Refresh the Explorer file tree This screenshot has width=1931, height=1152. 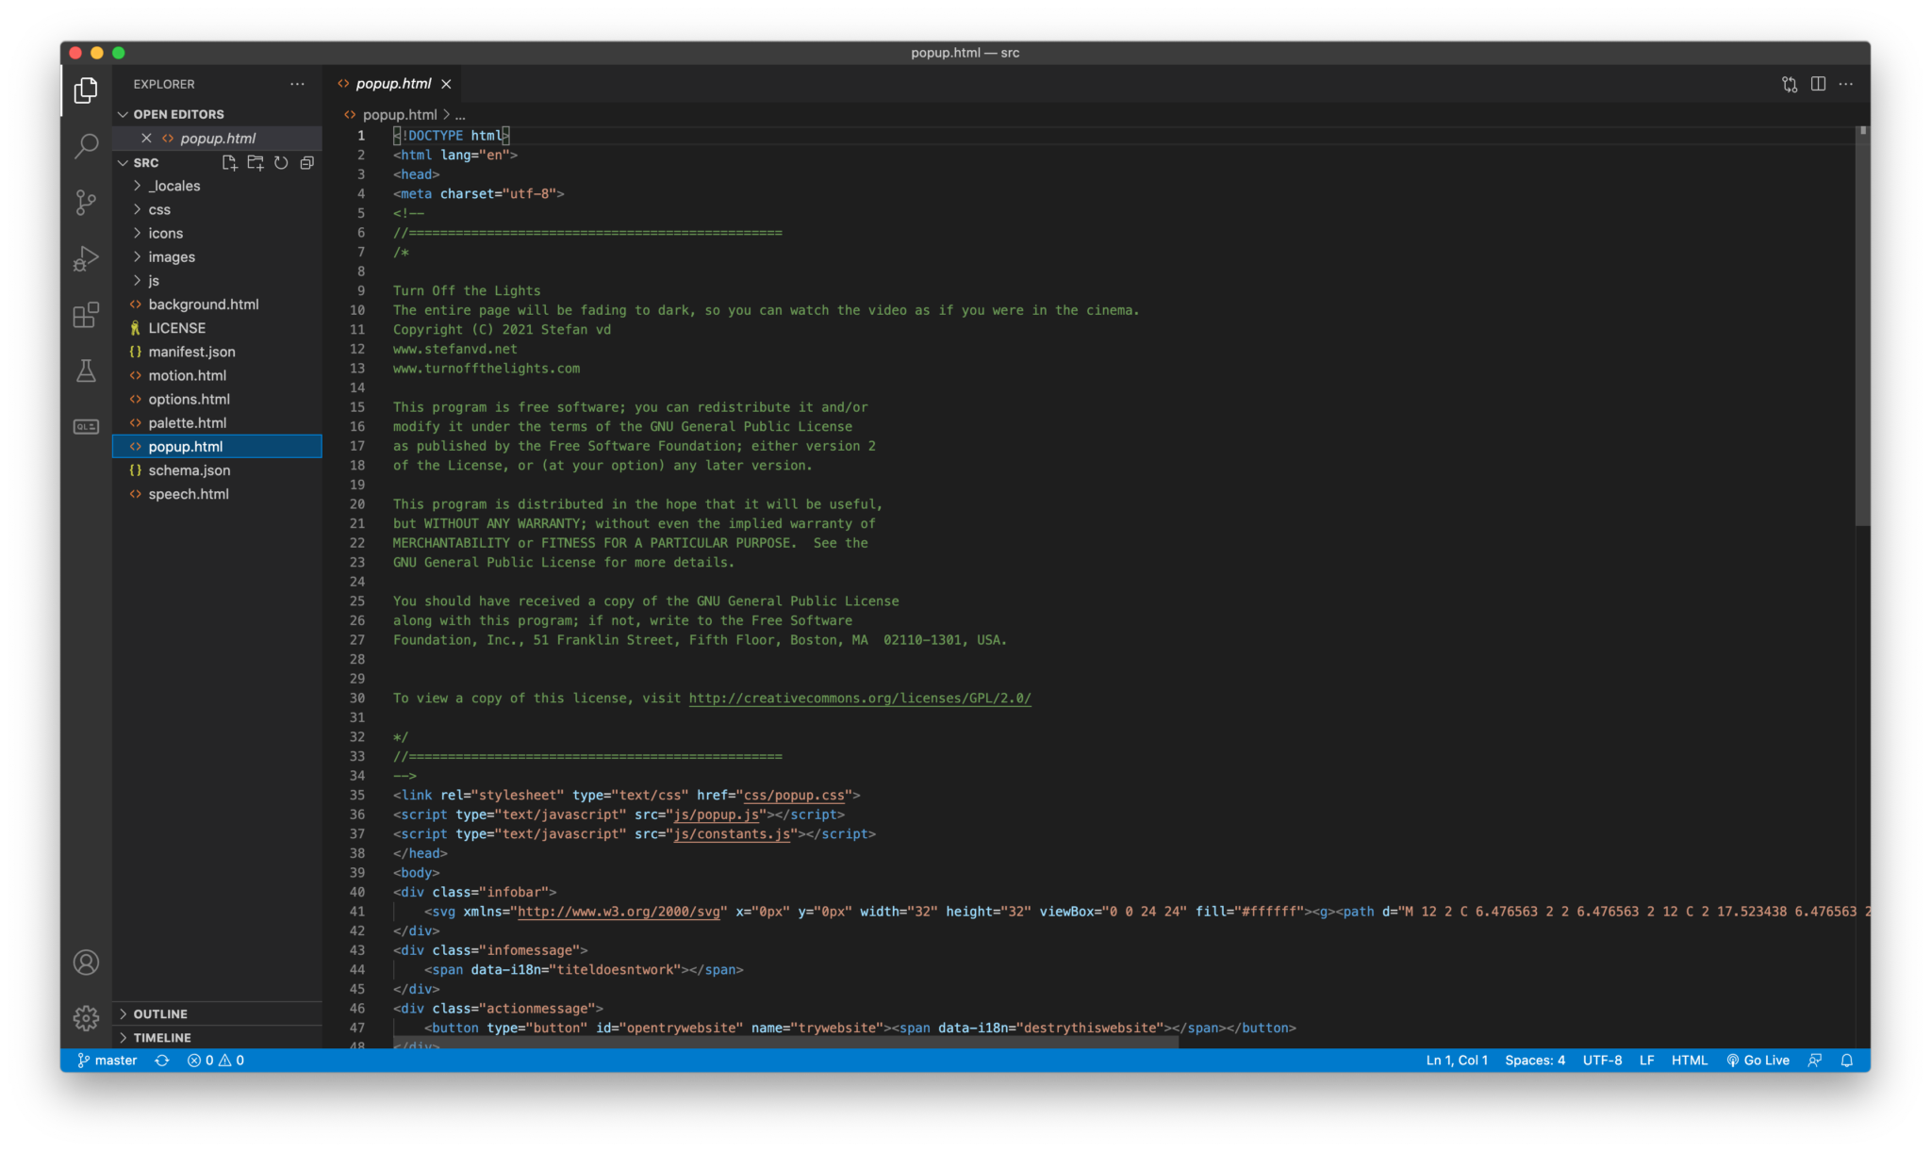point(280,162)
